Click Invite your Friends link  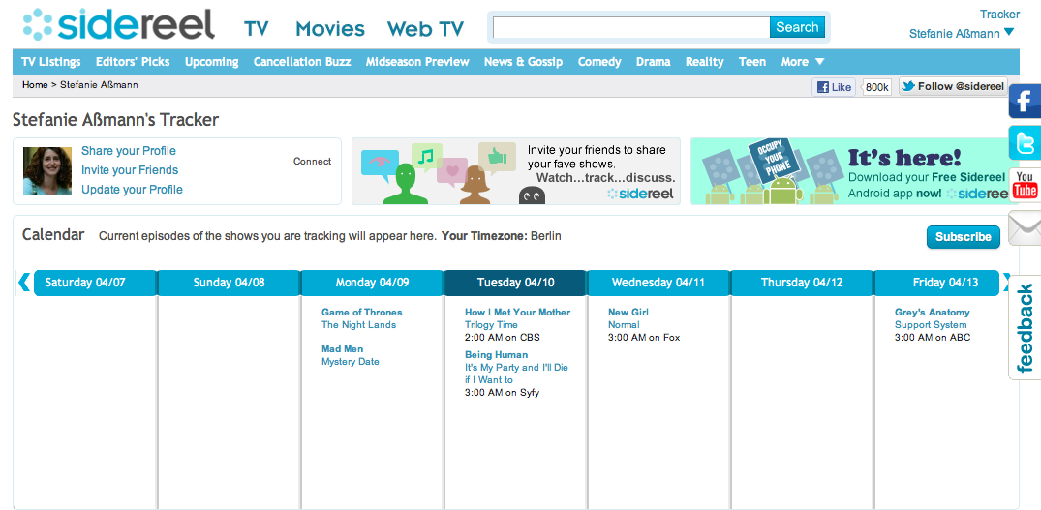130,169
